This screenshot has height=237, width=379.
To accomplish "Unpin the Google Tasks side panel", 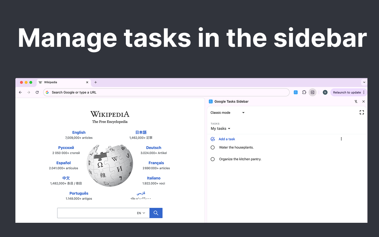I will [x=356, y=102].
